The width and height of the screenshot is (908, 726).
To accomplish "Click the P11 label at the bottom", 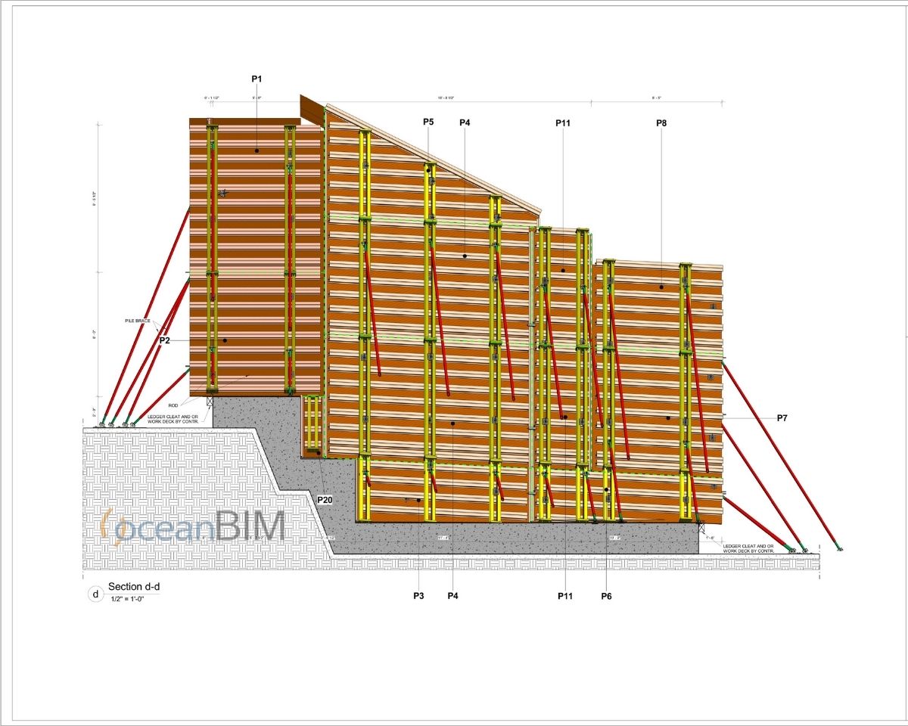I will pos(564,597).
